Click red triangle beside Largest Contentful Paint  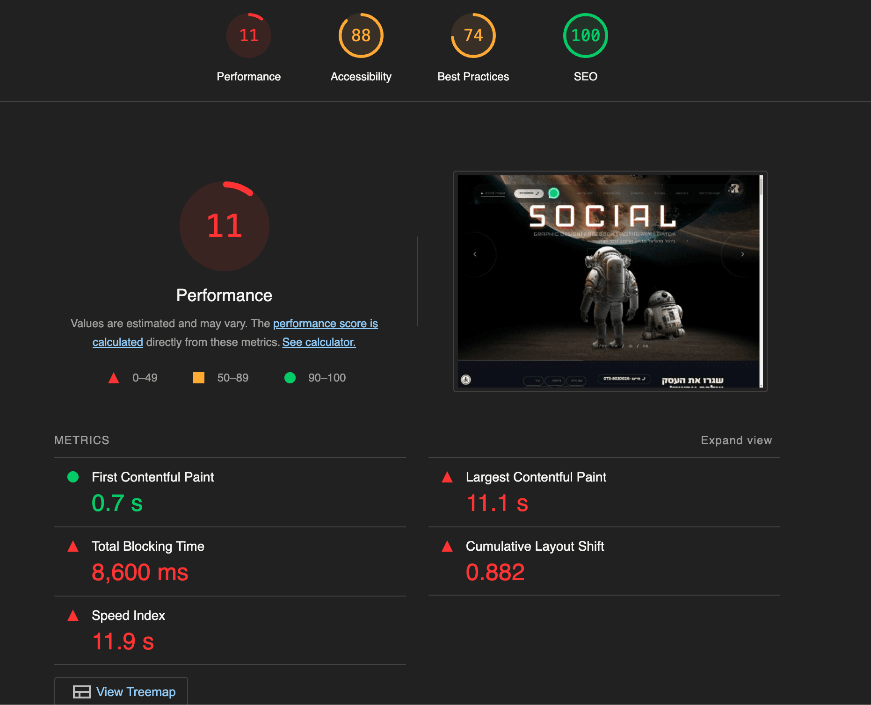click(447, 477)
